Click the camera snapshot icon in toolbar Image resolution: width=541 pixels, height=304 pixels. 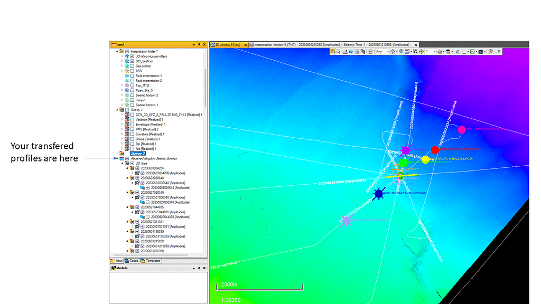(481, 52)
